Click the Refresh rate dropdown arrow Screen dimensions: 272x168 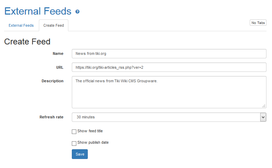tap(263, 117)
